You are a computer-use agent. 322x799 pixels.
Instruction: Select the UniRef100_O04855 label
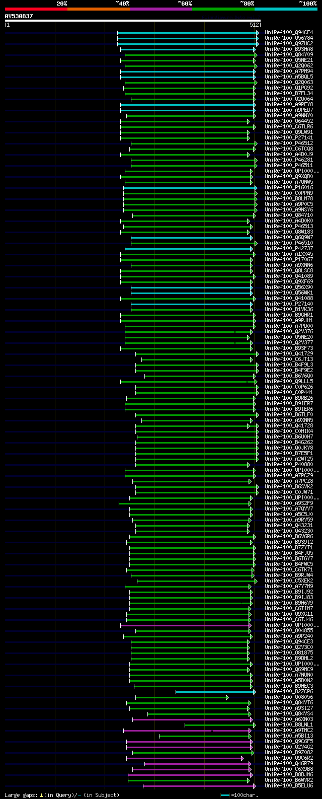pos(289,630)
